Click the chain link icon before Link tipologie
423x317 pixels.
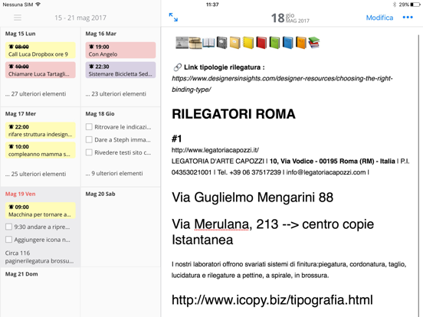tap(177, 67)
